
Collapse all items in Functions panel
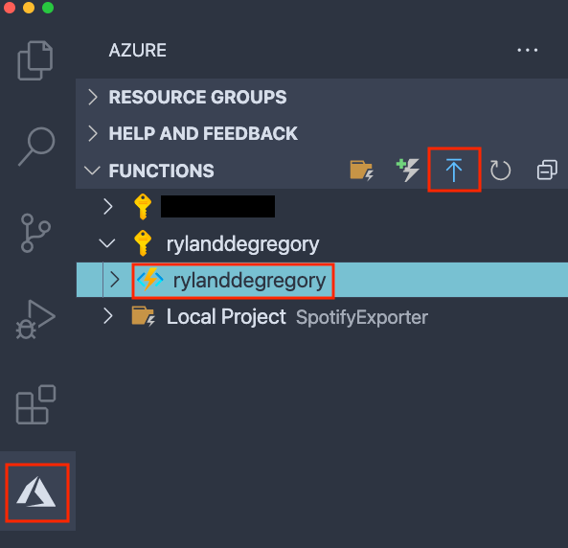tap(547, 170)
